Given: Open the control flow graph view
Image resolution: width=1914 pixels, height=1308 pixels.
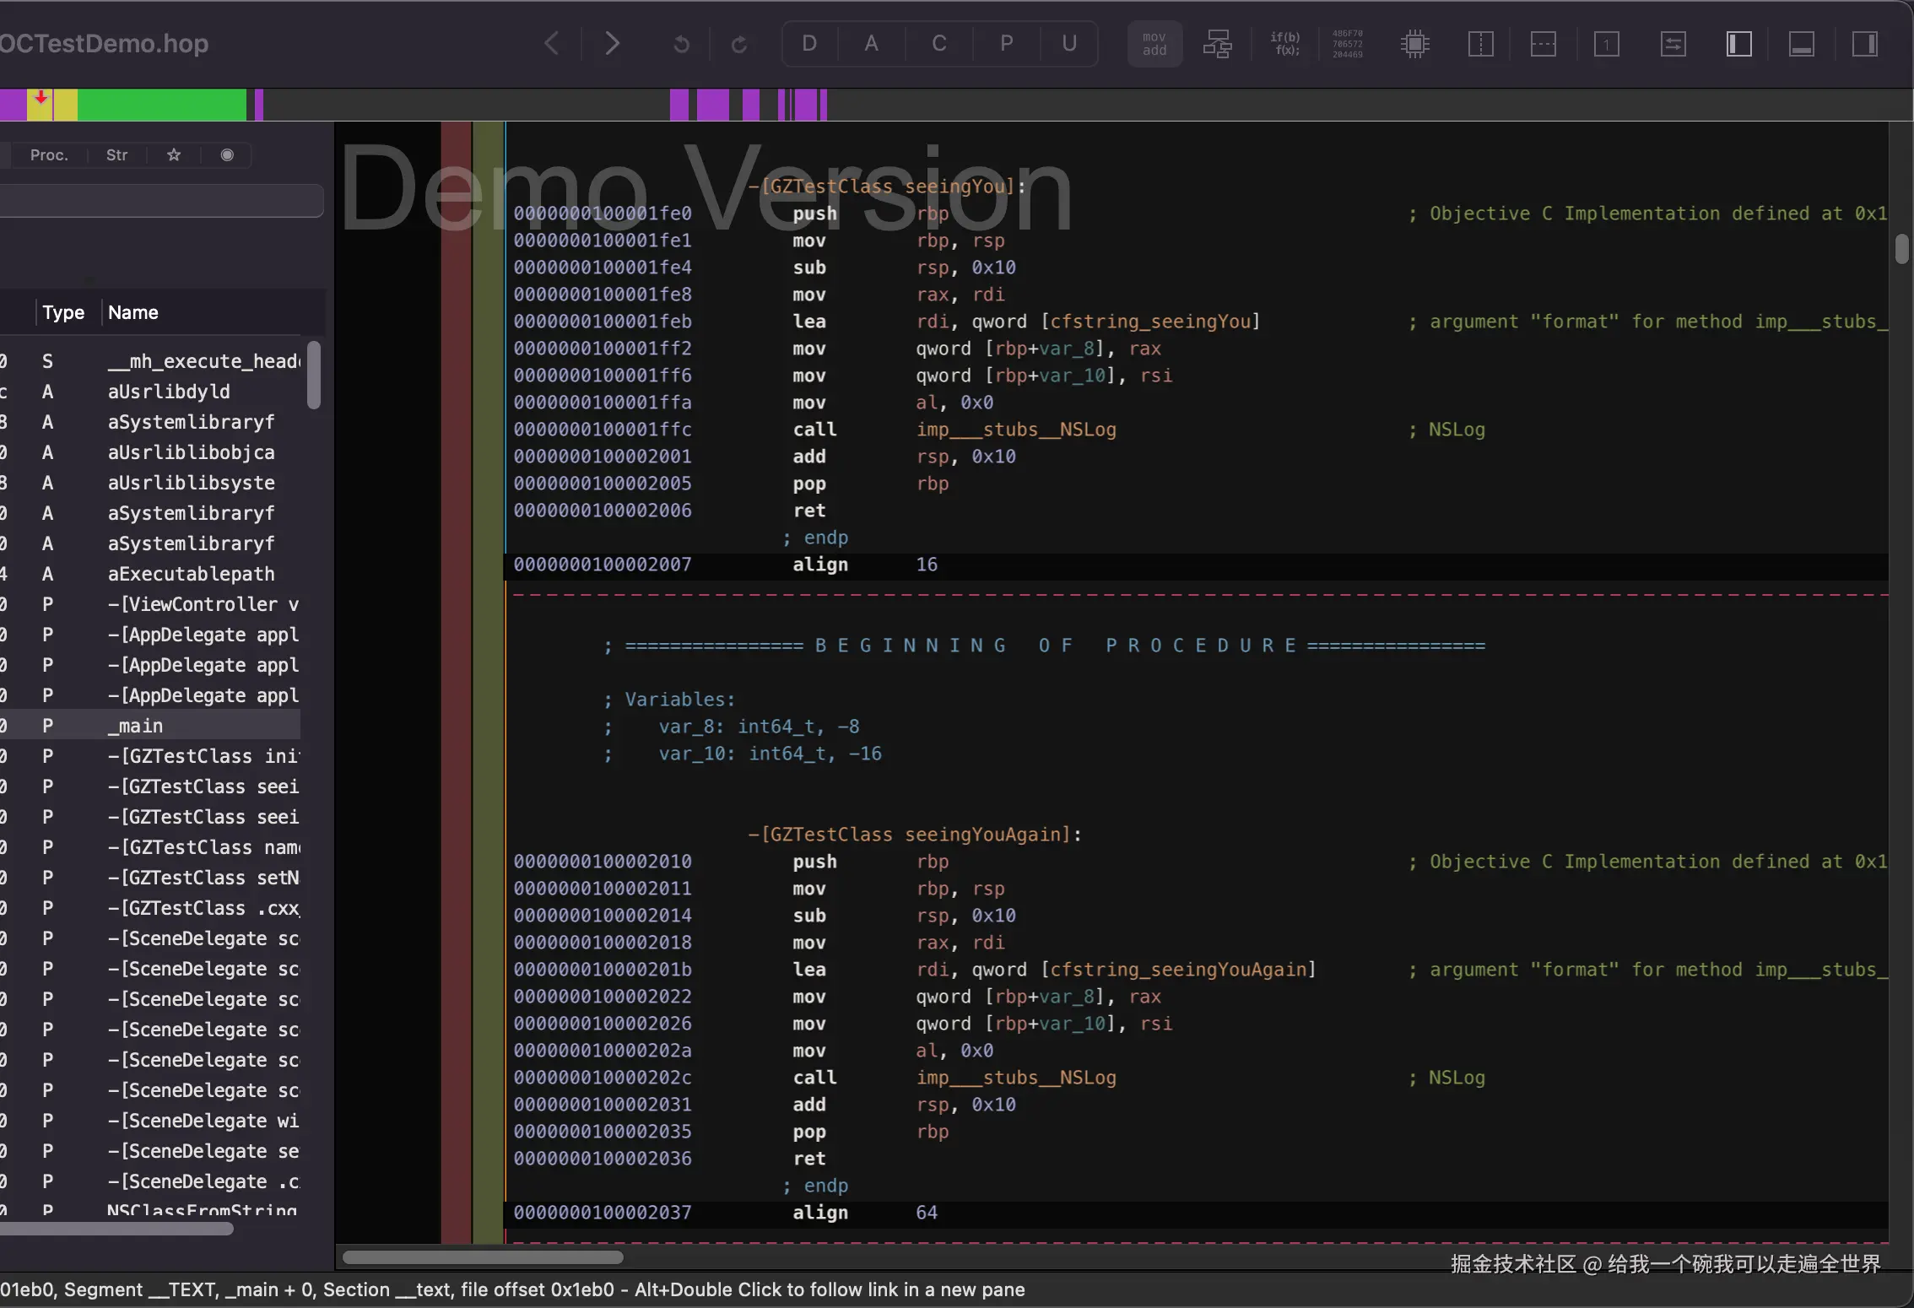Looking at the screenshot, I should [x=1217, y=44].
